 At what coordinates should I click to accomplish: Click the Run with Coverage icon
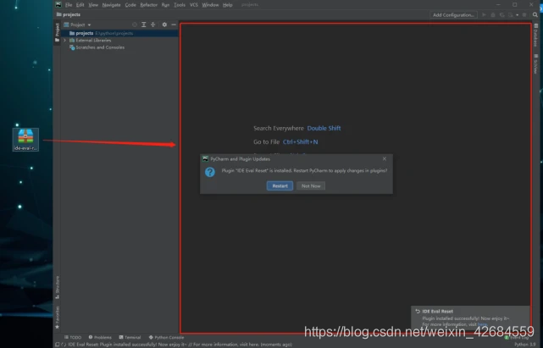click(501, 15)
